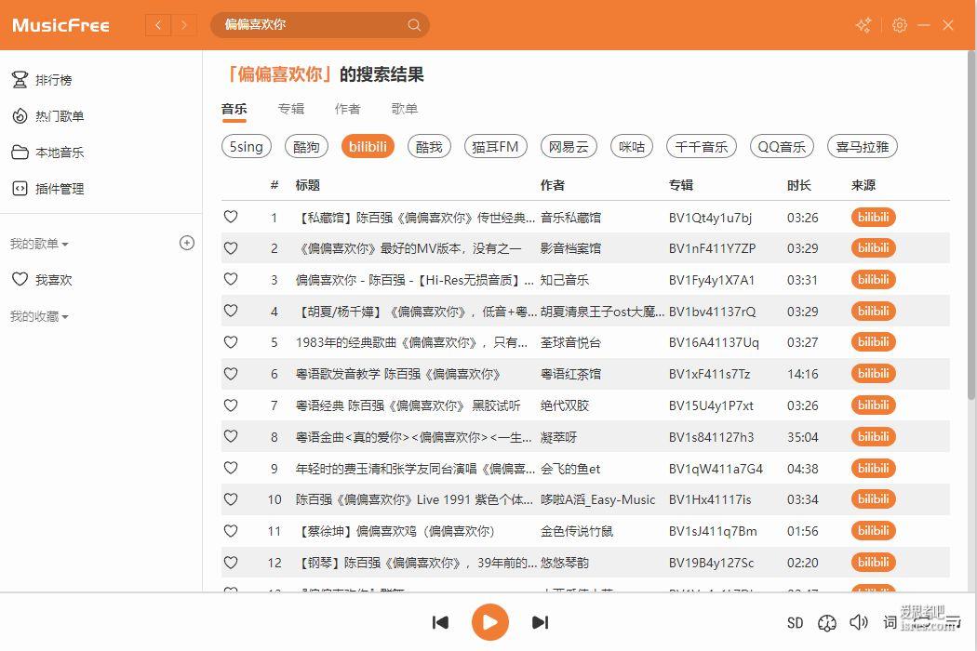The image size is (977, 651).
Task: Collapse 我的歌单 section
Action: [x=39, y=244]
